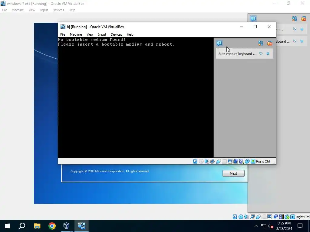Open display indicator in windows 7 e33 status bar
The height and width of the screenshot is (232, 310).
269,217
